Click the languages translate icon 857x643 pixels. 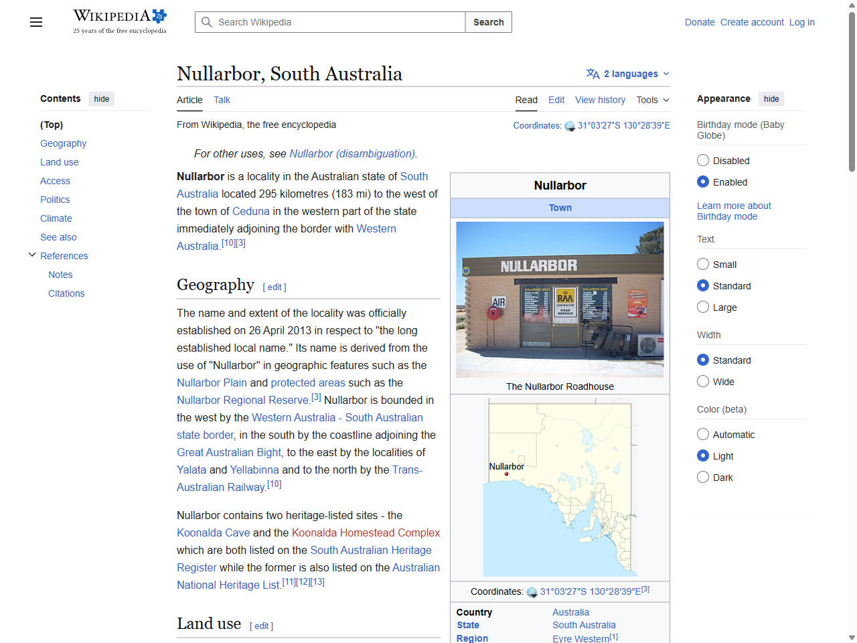point(593,74)
